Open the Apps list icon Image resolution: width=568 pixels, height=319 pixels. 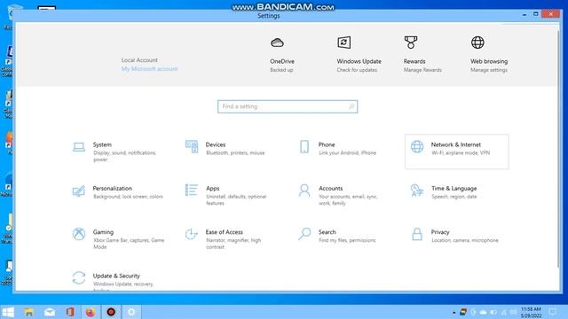[x=192, y=191]
